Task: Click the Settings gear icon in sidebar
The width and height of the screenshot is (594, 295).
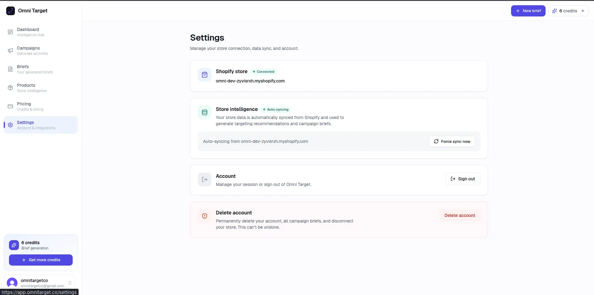Action: (x=10, y=125)
